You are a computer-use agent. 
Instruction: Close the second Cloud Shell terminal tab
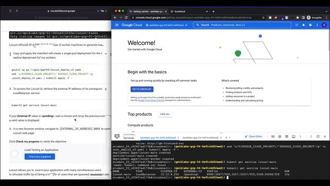tap(221, 138)
